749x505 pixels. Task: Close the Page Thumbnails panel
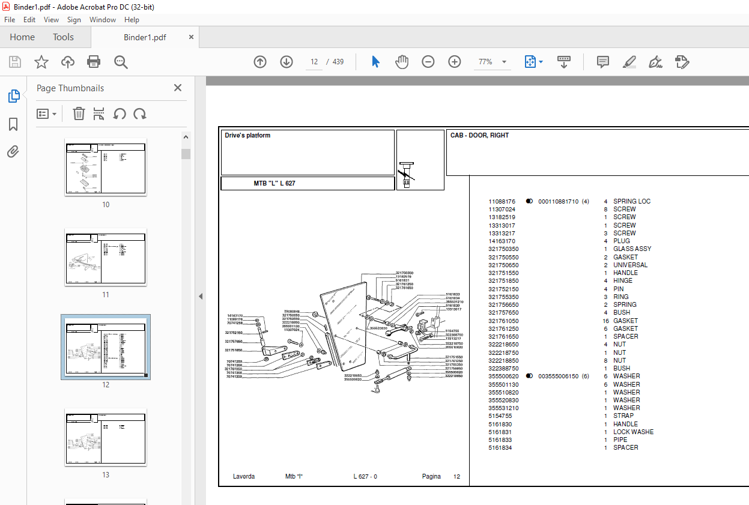click(178, 88)
